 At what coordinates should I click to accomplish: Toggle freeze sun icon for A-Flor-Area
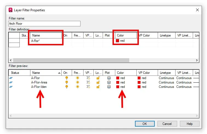[x=77, y=82]
